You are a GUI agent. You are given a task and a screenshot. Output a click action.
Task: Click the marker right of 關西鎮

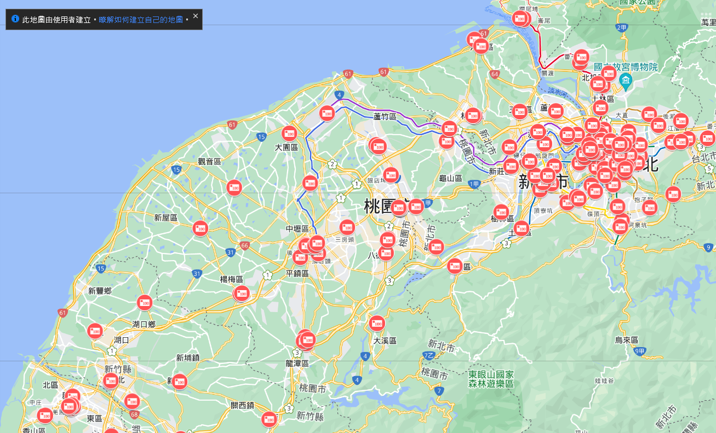click(269, 419)
